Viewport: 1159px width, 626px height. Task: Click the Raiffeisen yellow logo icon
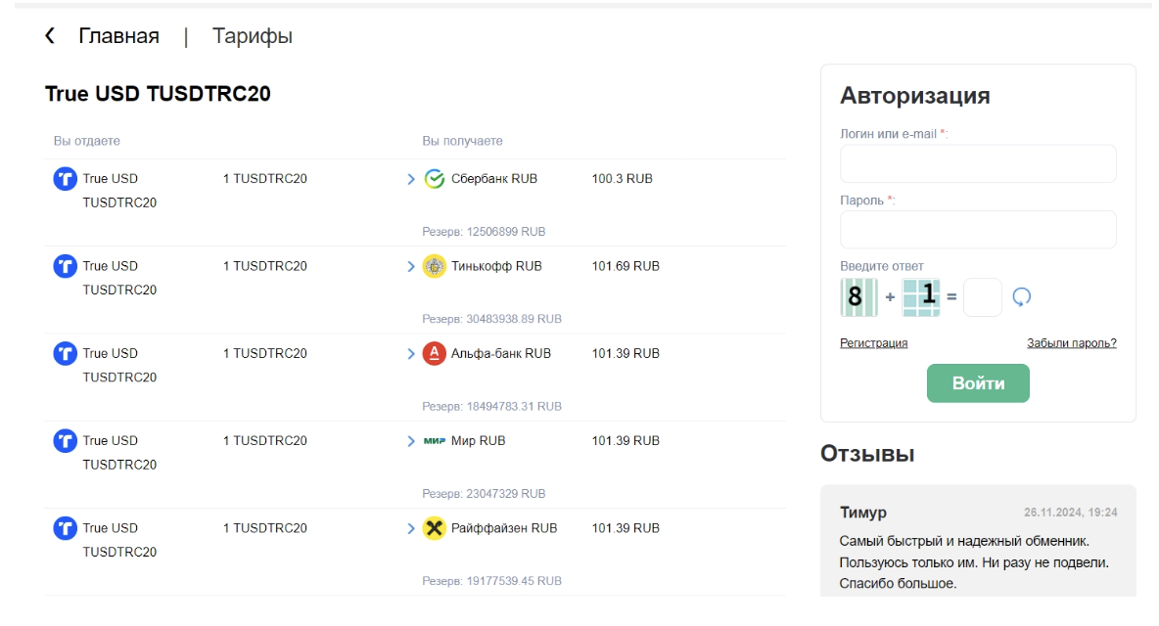pos(435,528)
